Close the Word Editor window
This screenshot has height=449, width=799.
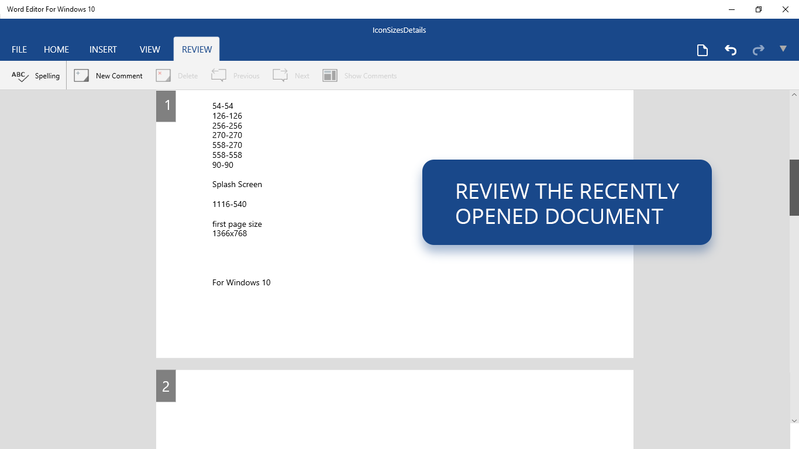coord(786,9)
